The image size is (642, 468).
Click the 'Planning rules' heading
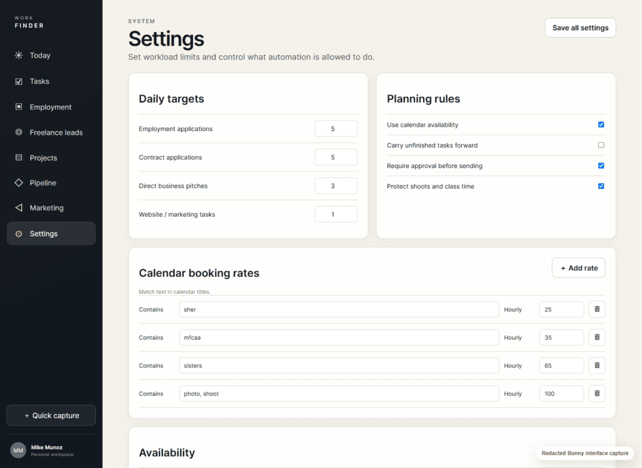click(x=423, y=99)
